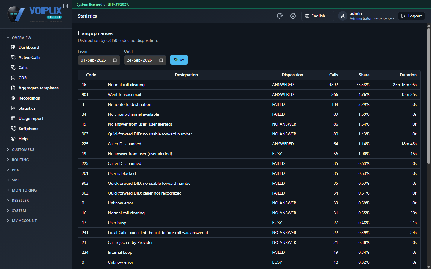Click the scrollbar up arrow

pyautogui.click(x=429, y=25)
